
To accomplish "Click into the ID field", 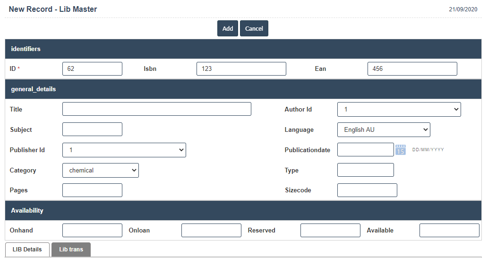I will pyautogui.click(x=92, y=69).
